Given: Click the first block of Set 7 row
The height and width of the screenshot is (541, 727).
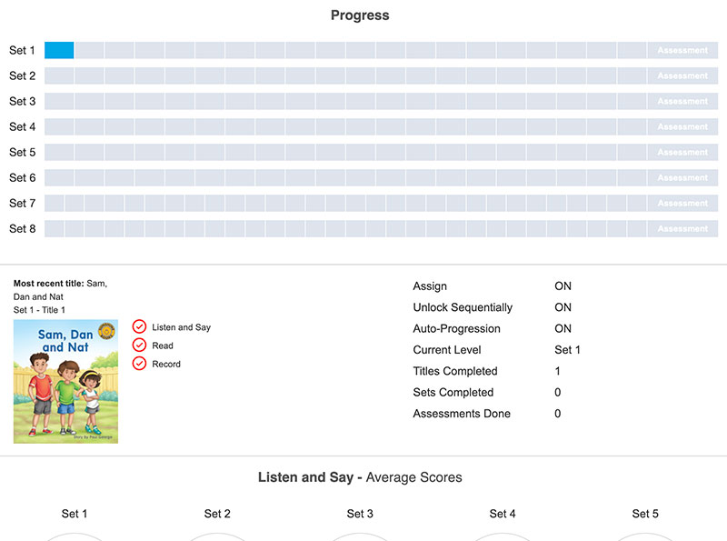Looking at the screenshot, I should click(55, 204).
